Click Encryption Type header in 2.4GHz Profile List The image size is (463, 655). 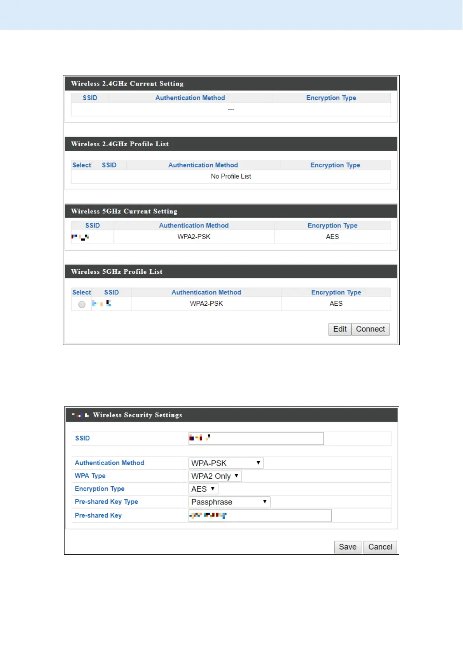[x=335, y=165]
